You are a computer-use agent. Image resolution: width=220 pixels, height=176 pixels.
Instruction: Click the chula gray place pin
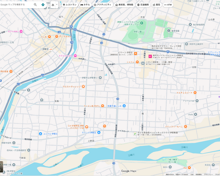[195, 114]
